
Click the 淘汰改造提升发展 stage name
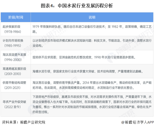[x=14, y=55]
